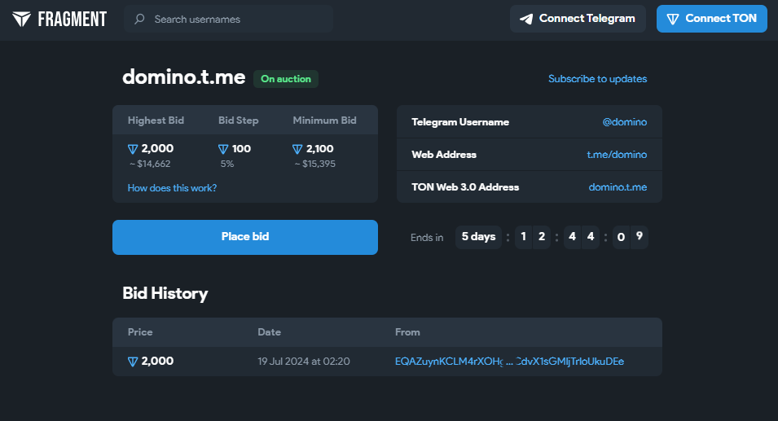The width and height of the screenshot is (778, 421).
Task: Click the Highest Bid column header
Action: [156, 121]
